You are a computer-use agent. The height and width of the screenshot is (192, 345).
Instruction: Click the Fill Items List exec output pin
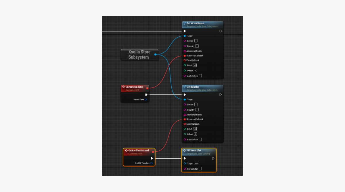(x=213, y=158)
